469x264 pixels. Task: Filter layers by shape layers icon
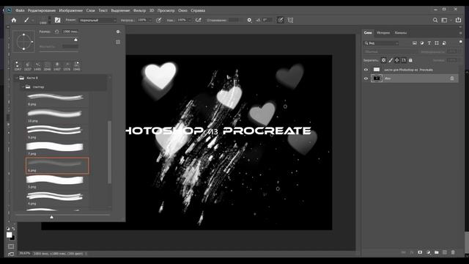coord(437,43)
